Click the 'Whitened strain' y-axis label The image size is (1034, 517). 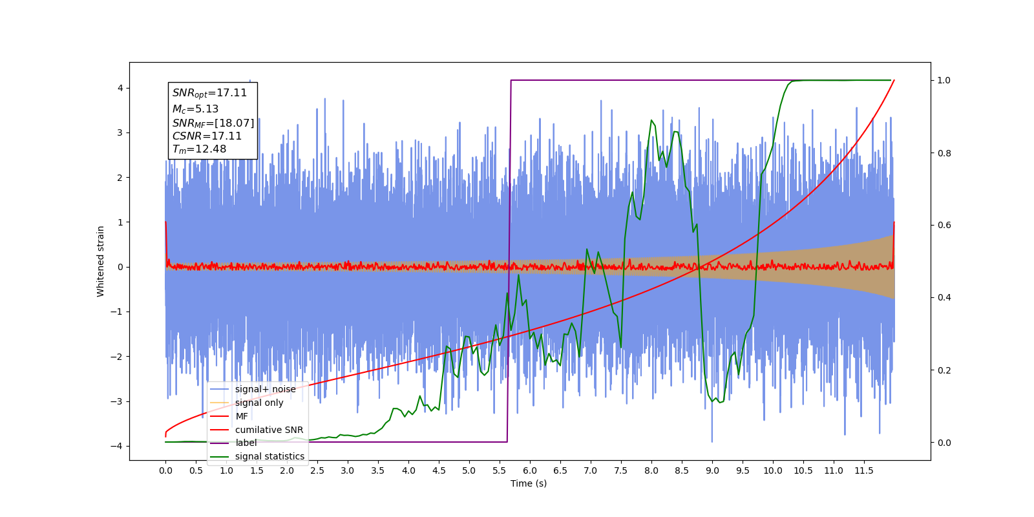click(x=101, y=261)
